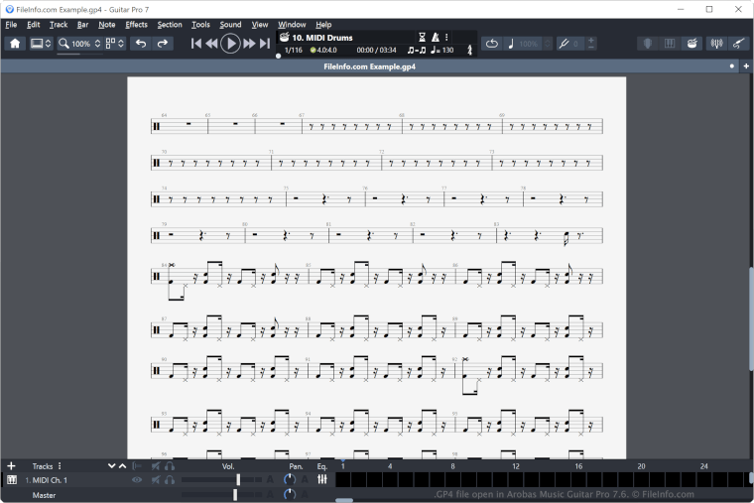Viewport: 754px width, 503px height.
Task: Adjust the relative speed percentage stepper
Action: pos(548,44)
